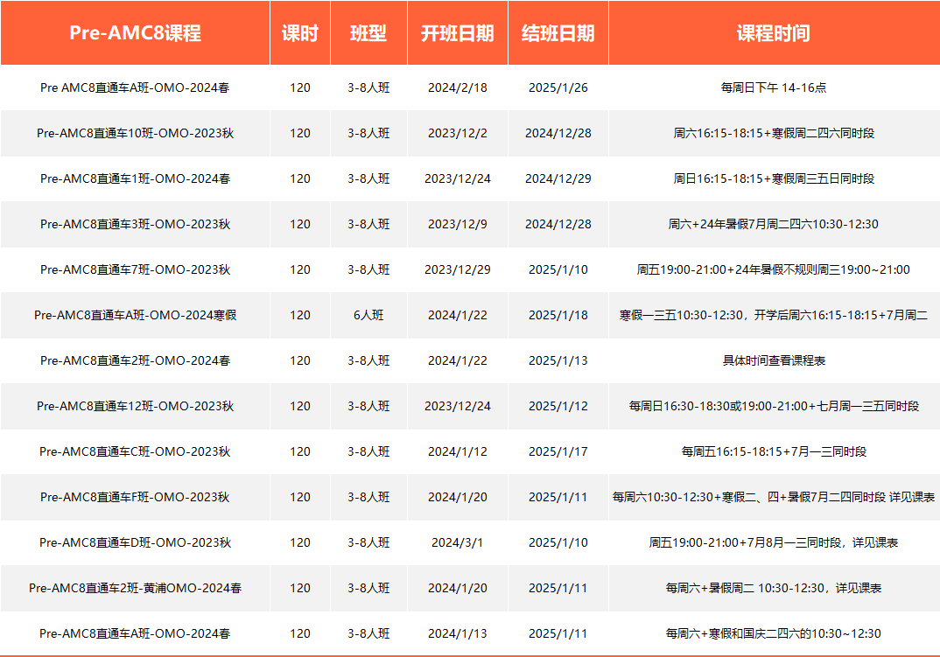Screen dimensions: 940x657
Task: Select the start date 2023/12/9 cell
Action: tap(457, 224)
